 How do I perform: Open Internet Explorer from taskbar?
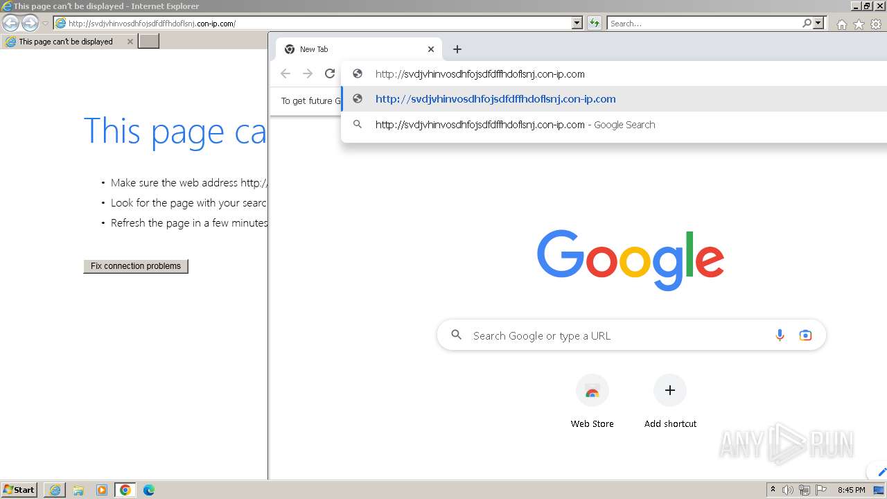click(x=55, y=490)
